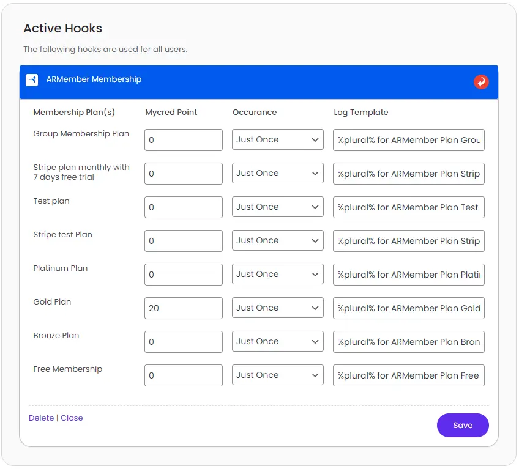Click the Save button

point(463,426)
